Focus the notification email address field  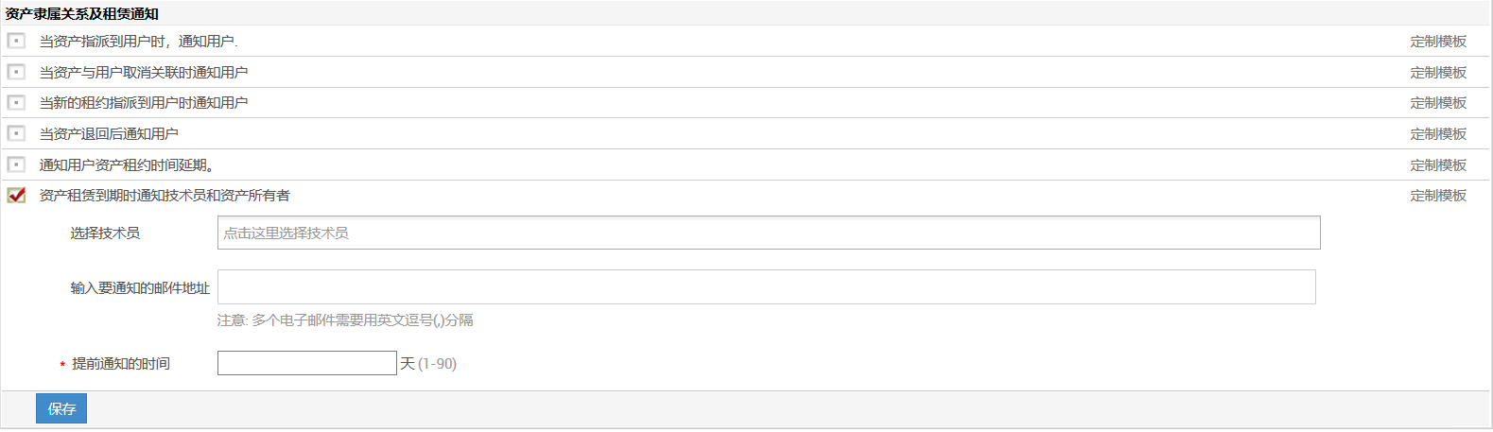pyautogui.click(x=766, y=287)
